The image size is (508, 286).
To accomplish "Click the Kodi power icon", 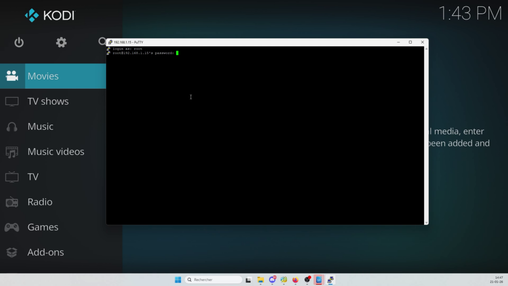I will click(19, 43).
